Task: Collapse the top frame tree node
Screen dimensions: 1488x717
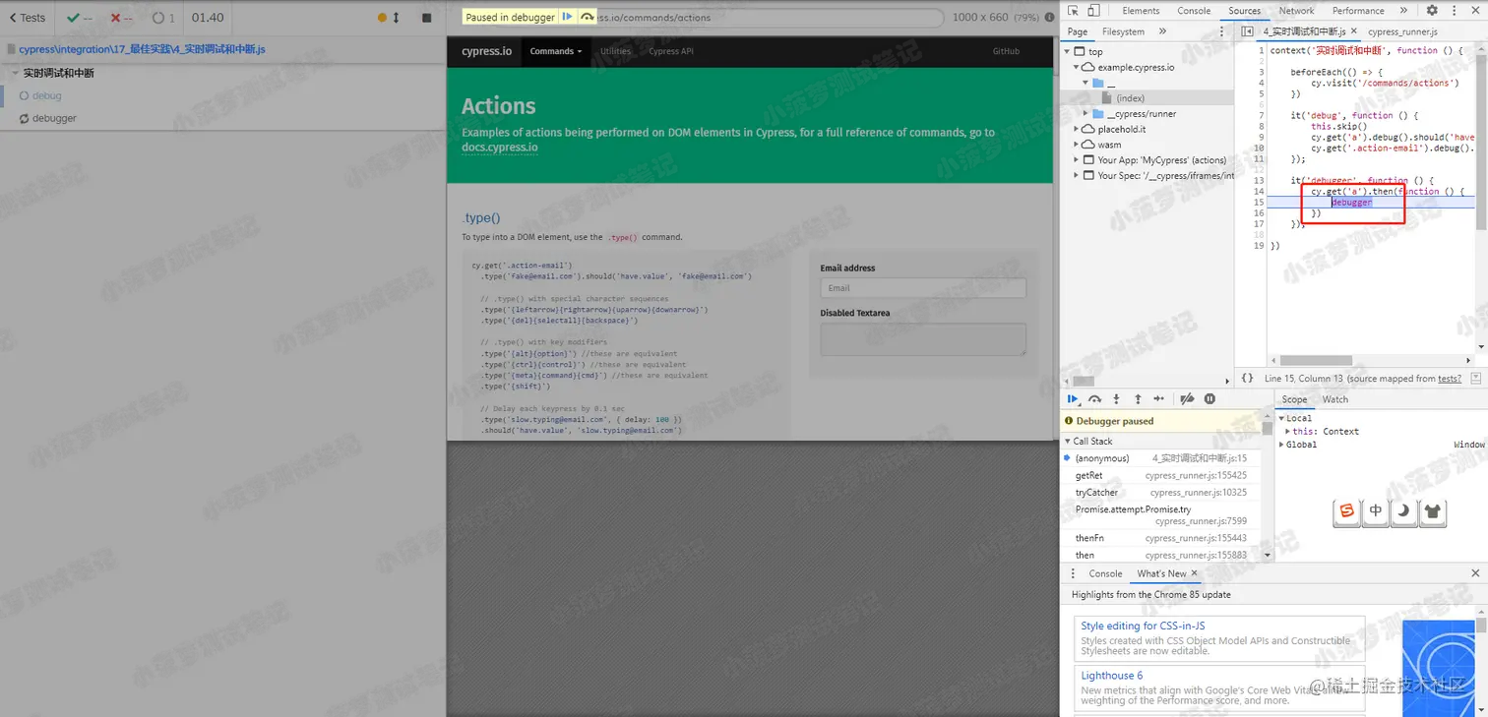Action: (x=1069, y=51)
